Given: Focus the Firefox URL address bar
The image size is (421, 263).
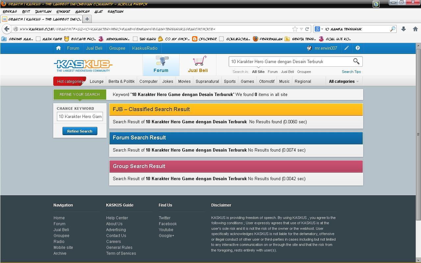Looking at the screenshot, I should click(x=155, y=29).
